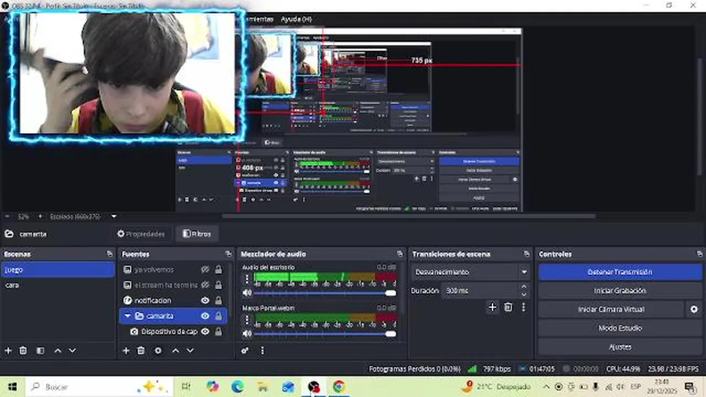Screen dimensions: 706x397
Task: Undock the Transiciones de escena panel
Action: point(527,254)
